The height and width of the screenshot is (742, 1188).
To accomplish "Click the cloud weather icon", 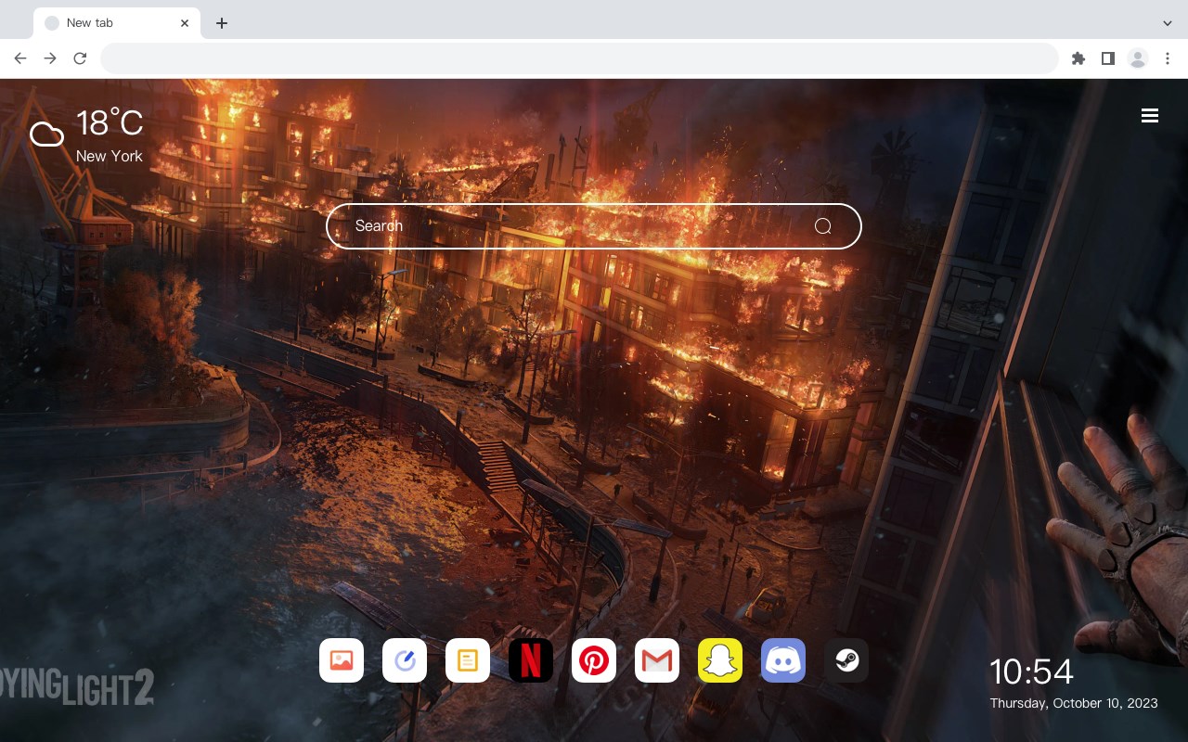I will pyautogui.click(x=46, y=135).
